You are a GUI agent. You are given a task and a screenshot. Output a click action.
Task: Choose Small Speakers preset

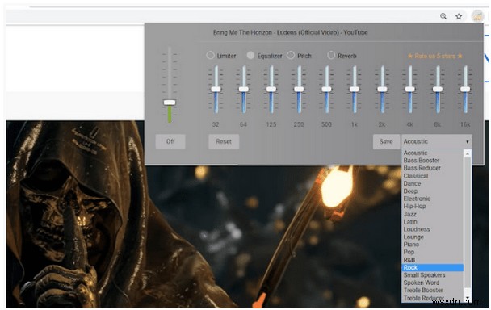click(x=432, y=275)
